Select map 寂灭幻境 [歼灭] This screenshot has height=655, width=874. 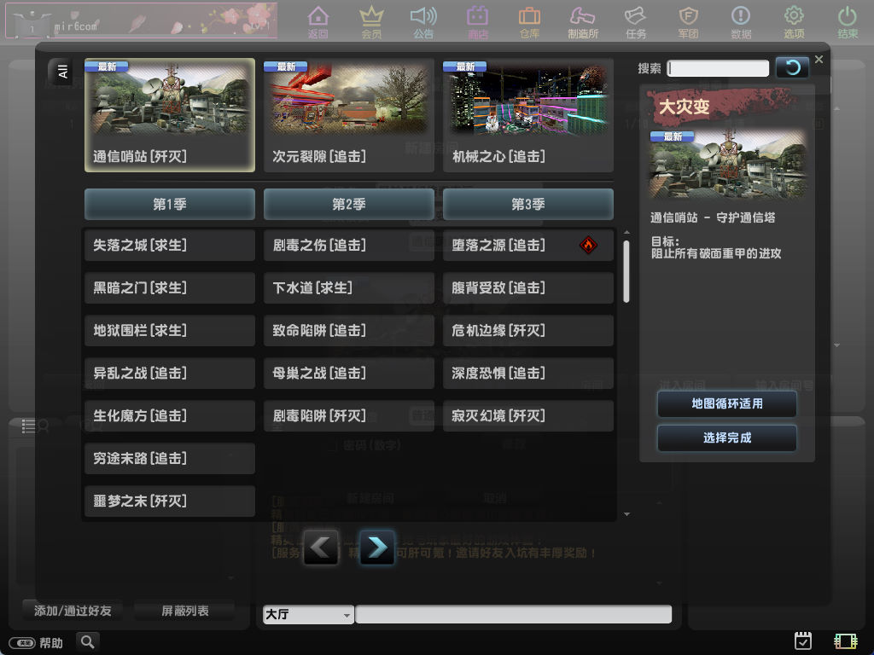(527, 416)
